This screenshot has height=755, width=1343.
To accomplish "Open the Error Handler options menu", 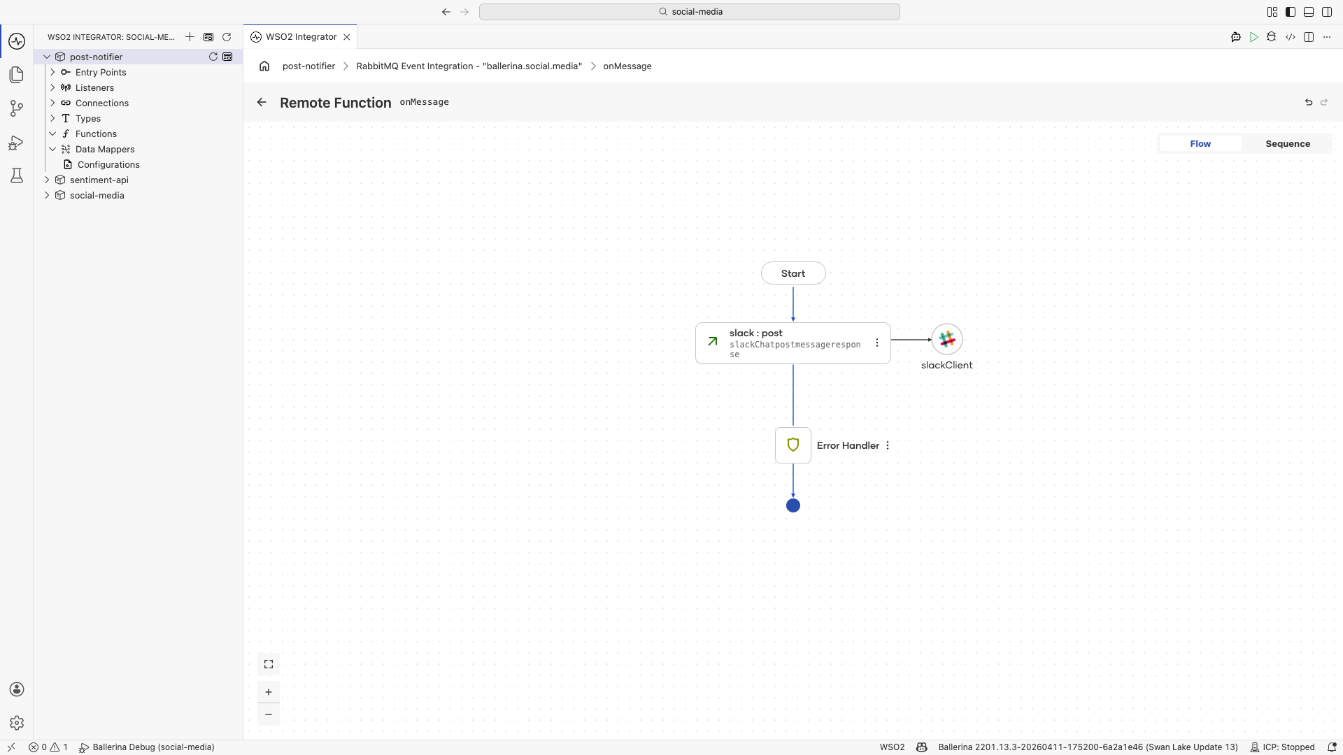I will point(888,445).
